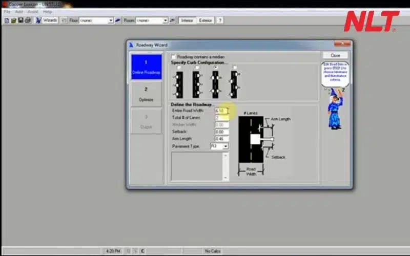Select the first curb configuration option

click(178, 68)
